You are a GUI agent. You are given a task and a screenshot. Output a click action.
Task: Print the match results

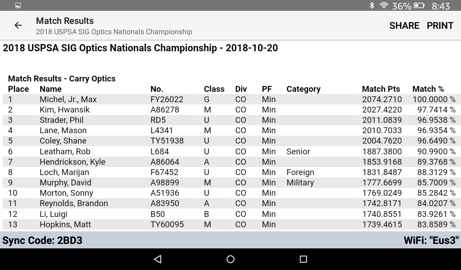[x=440, y=26]
